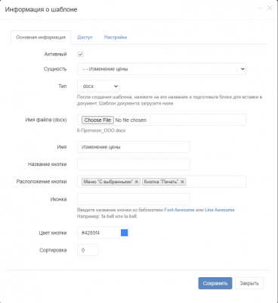Focus the Сортировка number field
278x303 pixels.
click(x=88, y=250)
